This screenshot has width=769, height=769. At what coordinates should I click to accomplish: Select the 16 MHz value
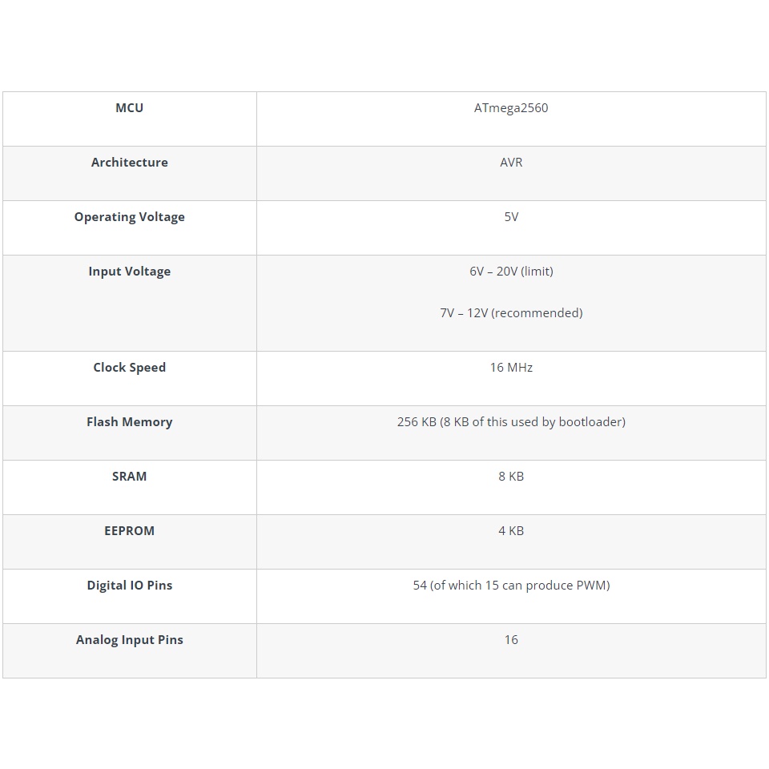click(511, 368)
